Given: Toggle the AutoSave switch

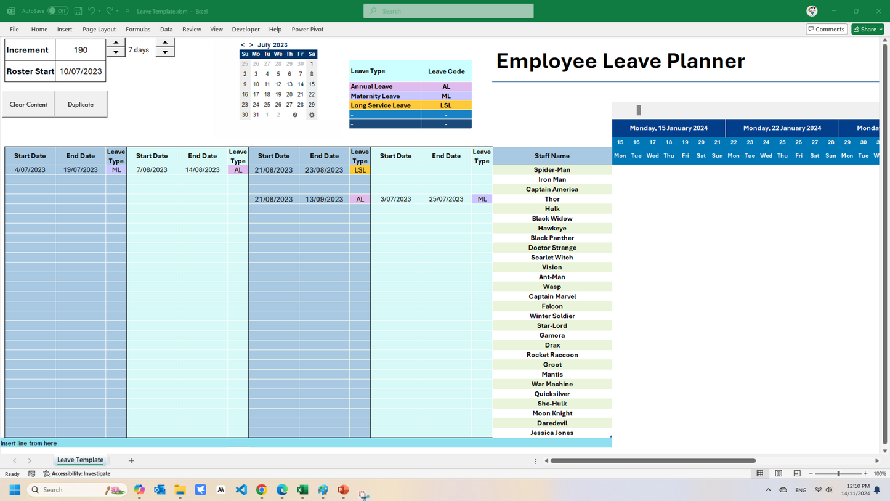Looking at the screenshot, I should point(57,11).
